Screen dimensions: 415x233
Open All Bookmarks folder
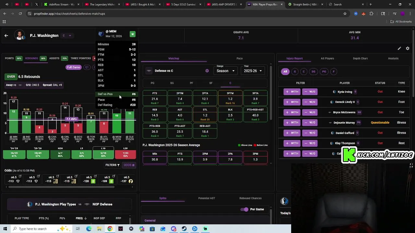pos(401,22)
